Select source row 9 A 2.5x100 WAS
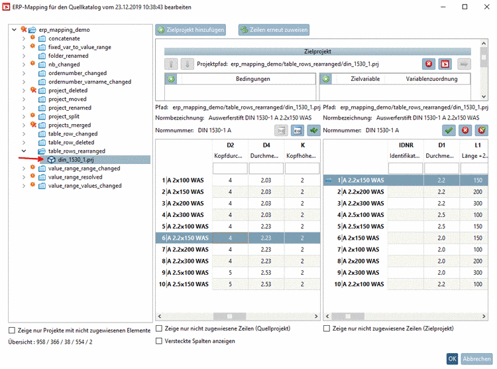Image resolution: width=497 pixels, height=369 pixels. tap(238, 273)
